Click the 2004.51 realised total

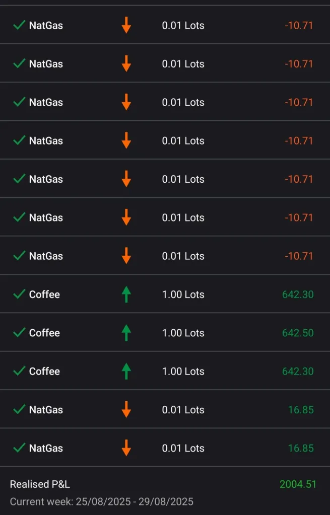(x=298, y=484)
